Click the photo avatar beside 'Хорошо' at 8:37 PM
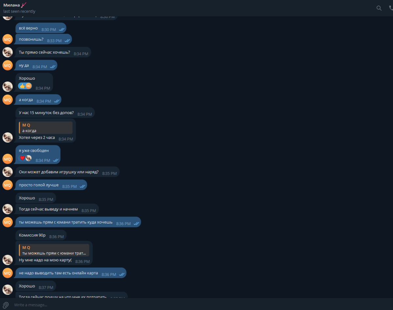The width and height of the screenshot is (393, 310). tap(8, 289)
